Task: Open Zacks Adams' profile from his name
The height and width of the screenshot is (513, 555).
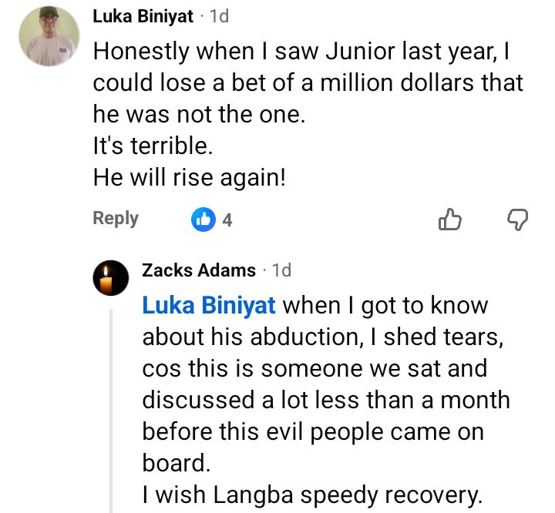Action: (x=199, y=270)
